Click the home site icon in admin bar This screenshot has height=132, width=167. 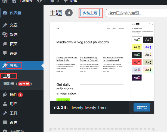coord(14,1)
